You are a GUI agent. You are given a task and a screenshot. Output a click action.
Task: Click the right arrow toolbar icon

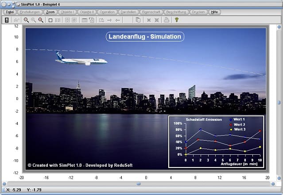pos(109,20)
